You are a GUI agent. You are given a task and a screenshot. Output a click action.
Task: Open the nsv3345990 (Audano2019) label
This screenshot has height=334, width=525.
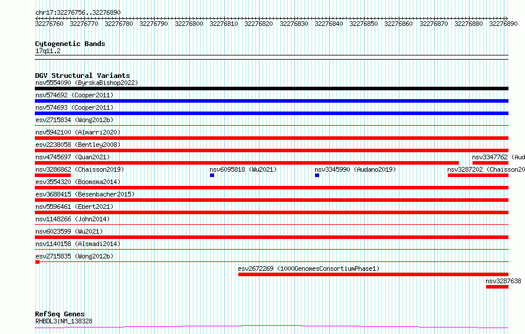[355, 169]
